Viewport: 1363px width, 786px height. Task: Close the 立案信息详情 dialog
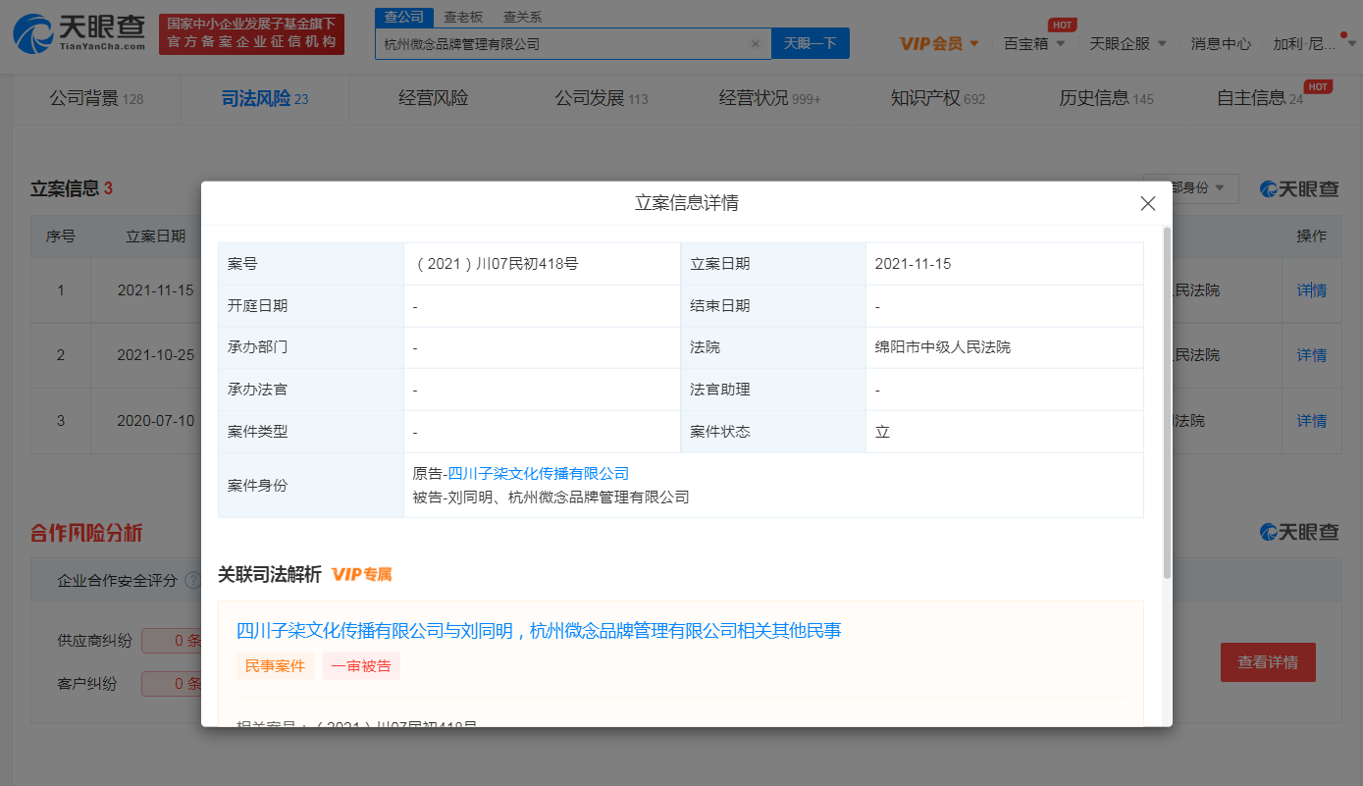pos(1147,203)
